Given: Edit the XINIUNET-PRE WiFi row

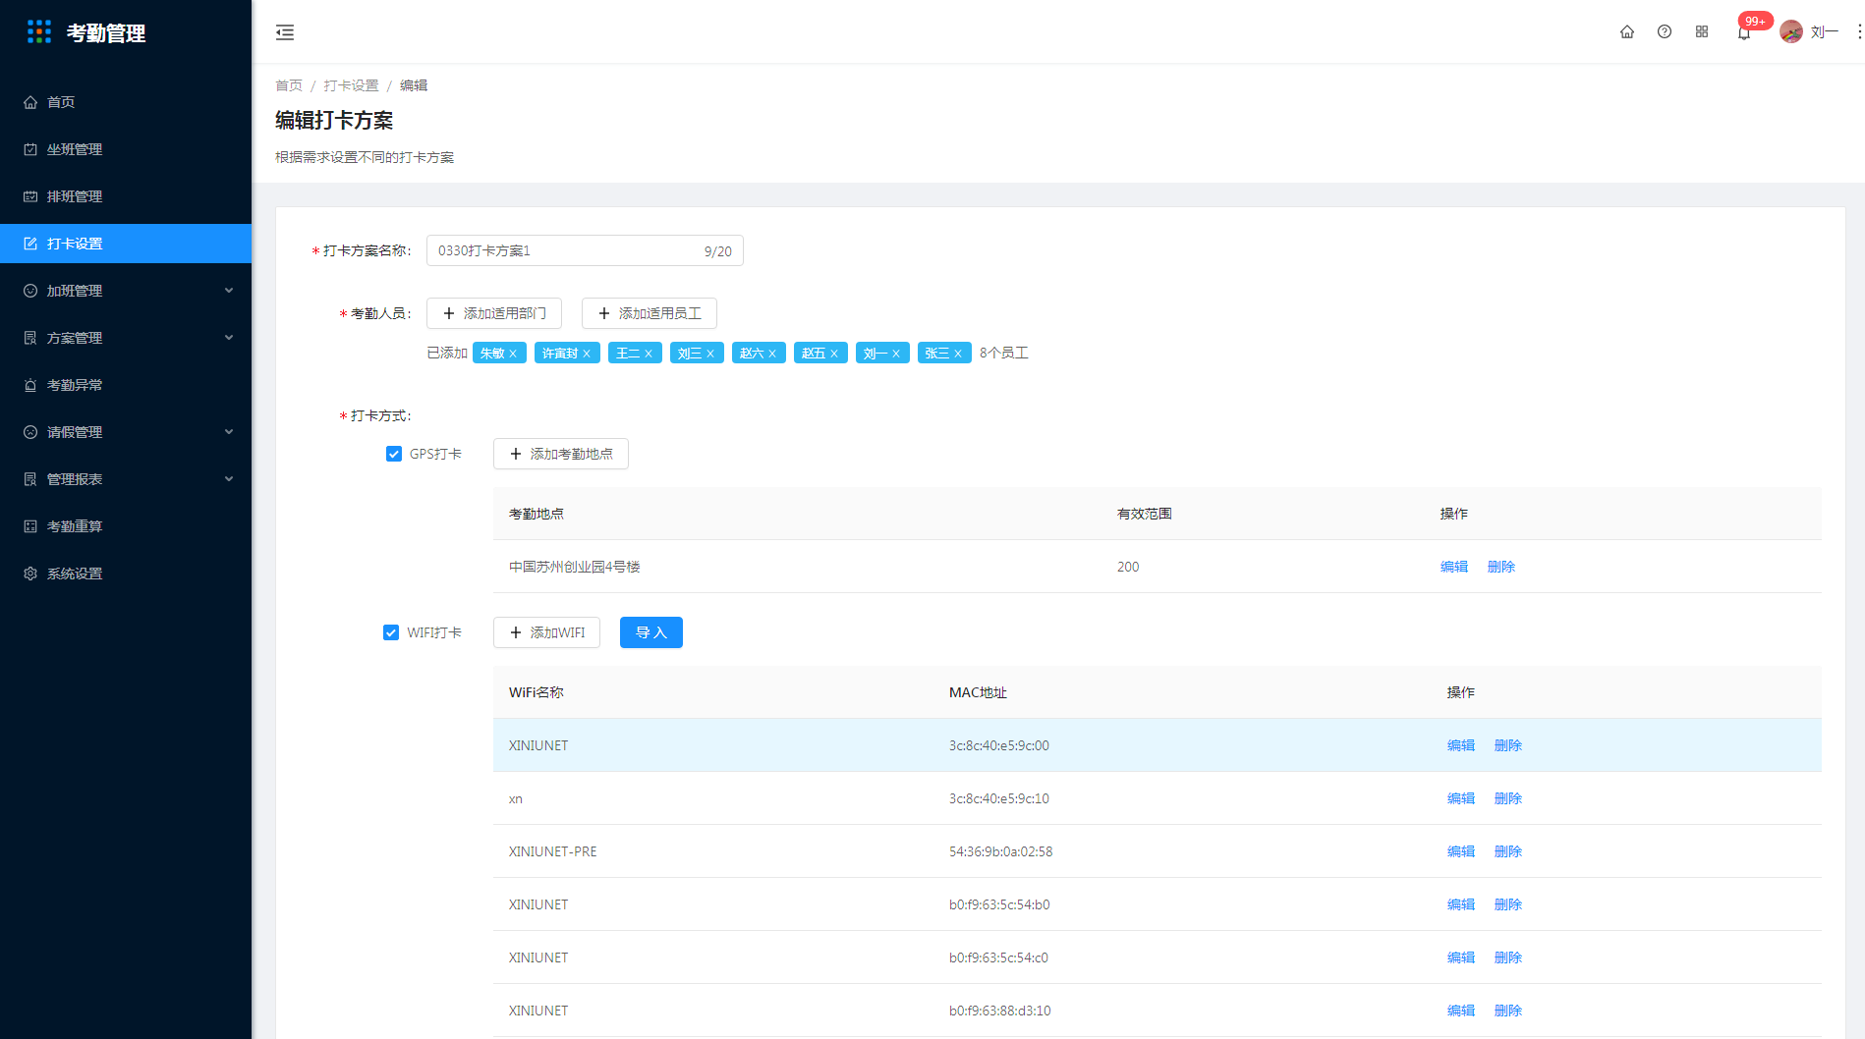Looking at the screenshot, I should 1461,851.
